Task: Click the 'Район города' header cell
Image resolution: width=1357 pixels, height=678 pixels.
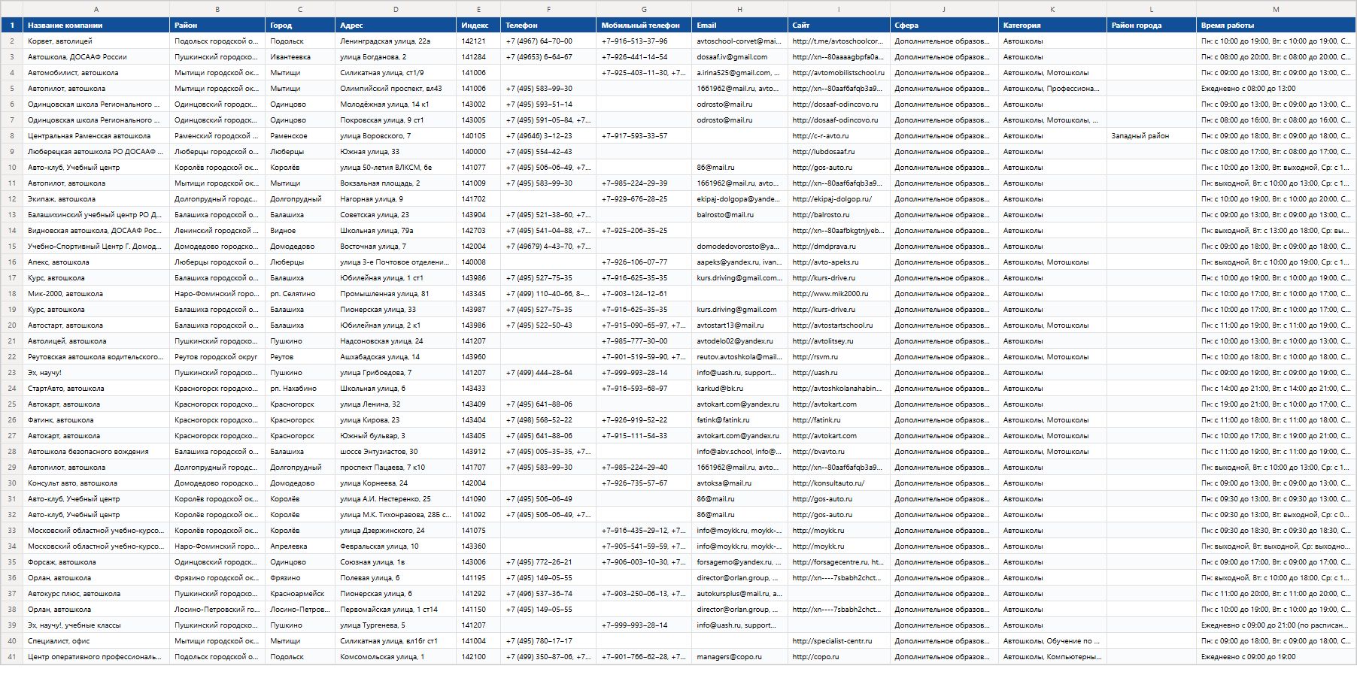Action: [x=1152, y=25]
